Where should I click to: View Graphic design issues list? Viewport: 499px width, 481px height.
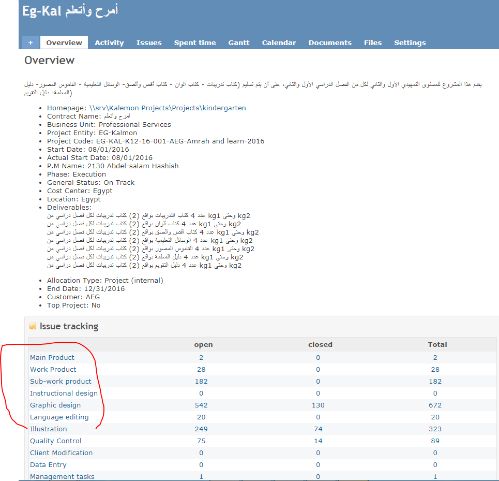pos(55,405)
